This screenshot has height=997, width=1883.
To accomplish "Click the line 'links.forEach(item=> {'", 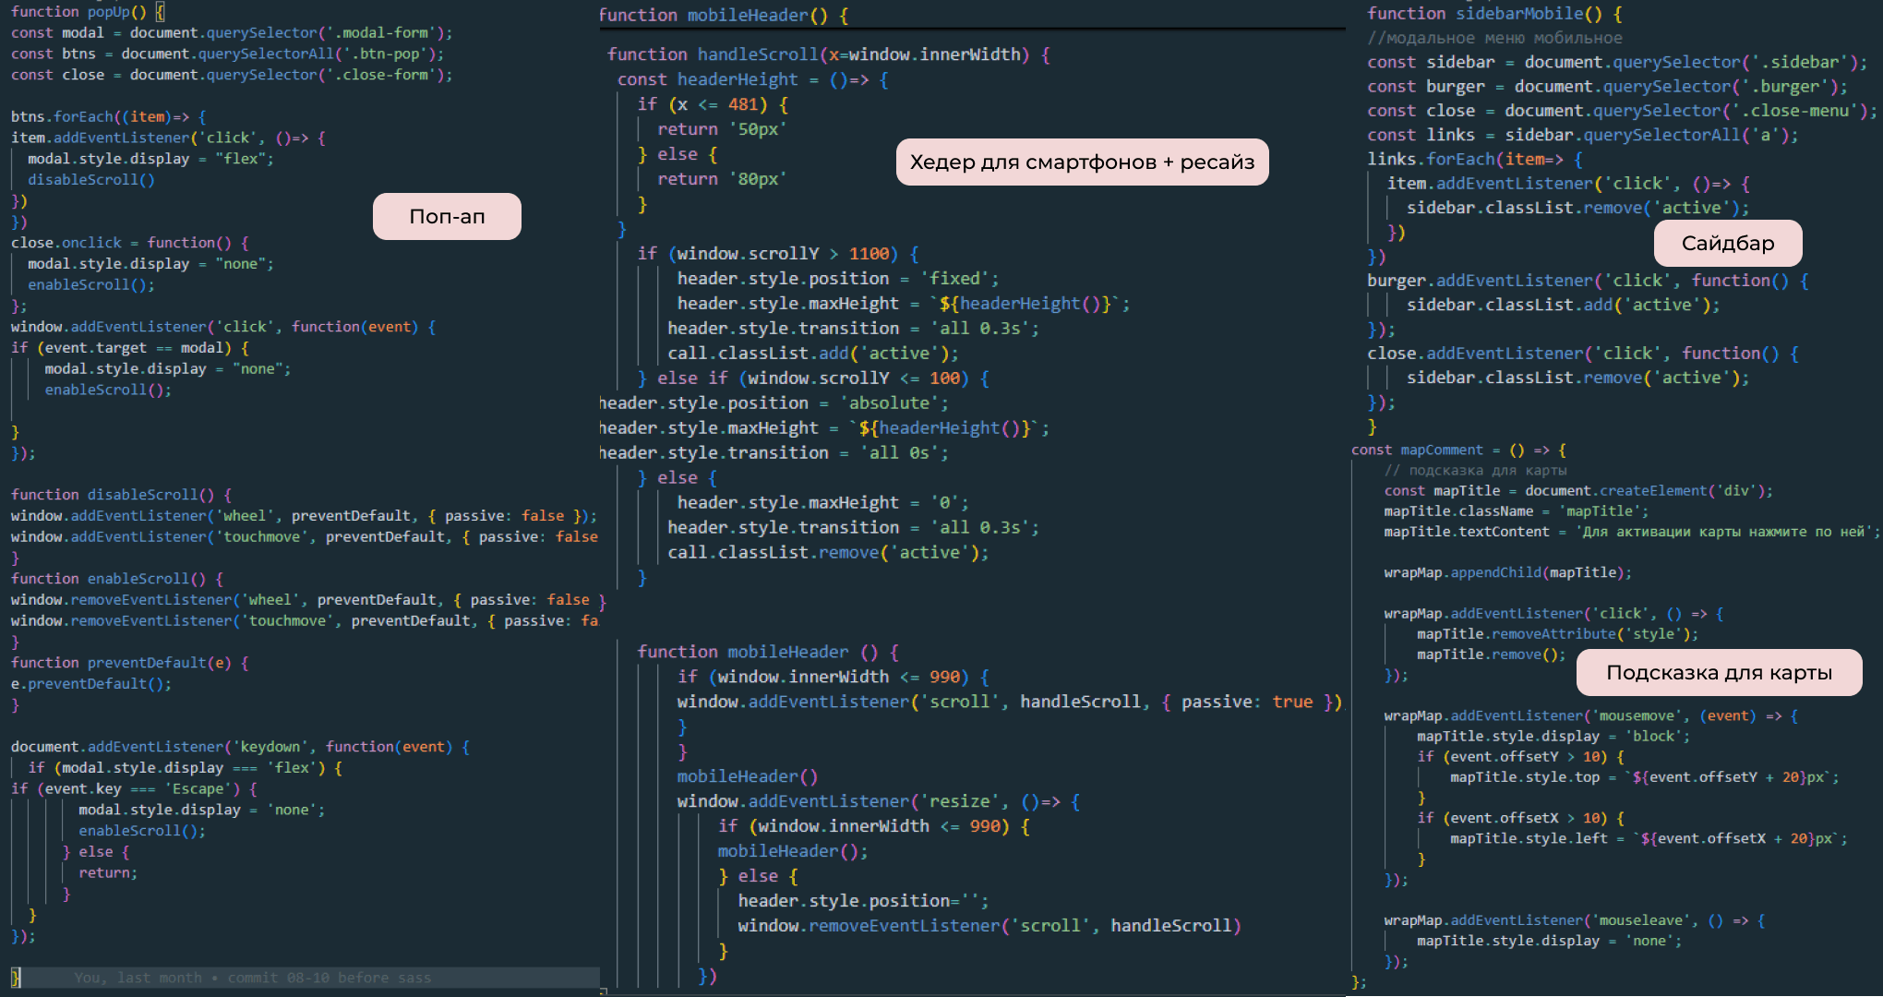I will (1475, 160).
